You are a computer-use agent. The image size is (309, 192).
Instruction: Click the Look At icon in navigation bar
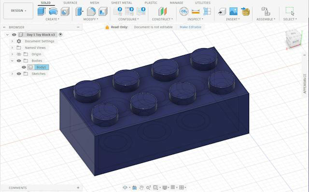pyautogui.click(x=134, y=188)
